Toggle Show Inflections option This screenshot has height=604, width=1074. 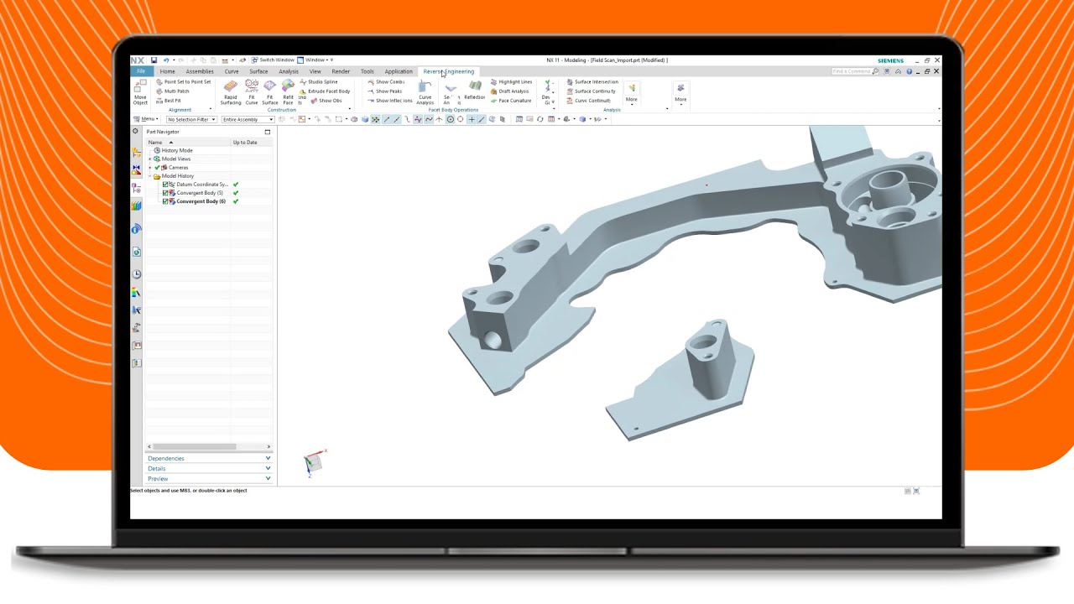390,101
